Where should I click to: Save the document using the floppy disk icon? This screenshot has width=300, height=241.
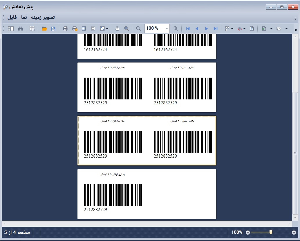[x=53, y=28]
